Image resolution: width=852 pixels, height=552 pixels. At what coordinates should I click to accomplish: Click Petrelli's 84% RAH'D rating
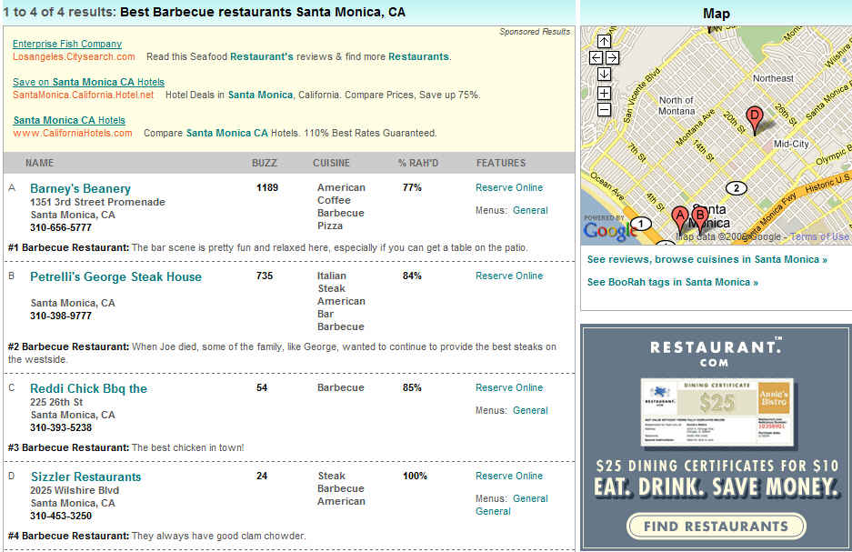click(x=412, y=276)
